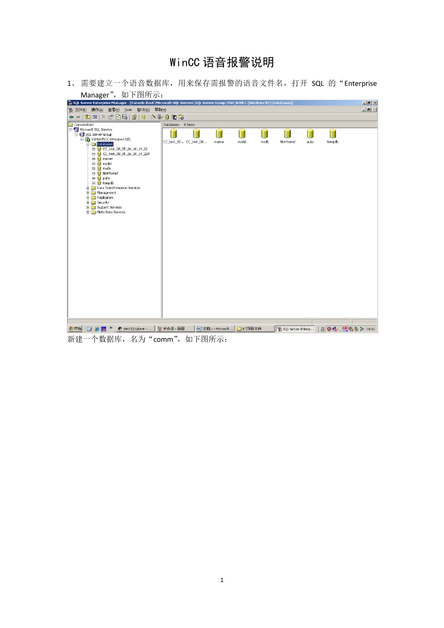The image size is (444, 628).
Task: Expand the Security folder node
Action: [x=87, y=202]
